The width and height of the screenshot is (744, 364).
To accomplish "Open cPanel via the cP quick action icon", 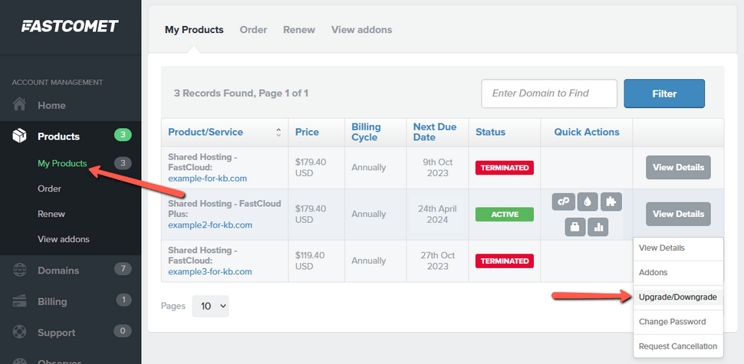I will [564, 202].
